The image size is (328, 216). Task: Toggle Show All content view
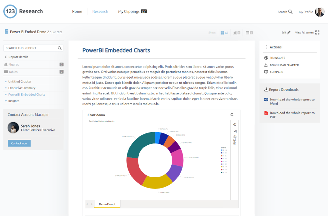(224, 32)
